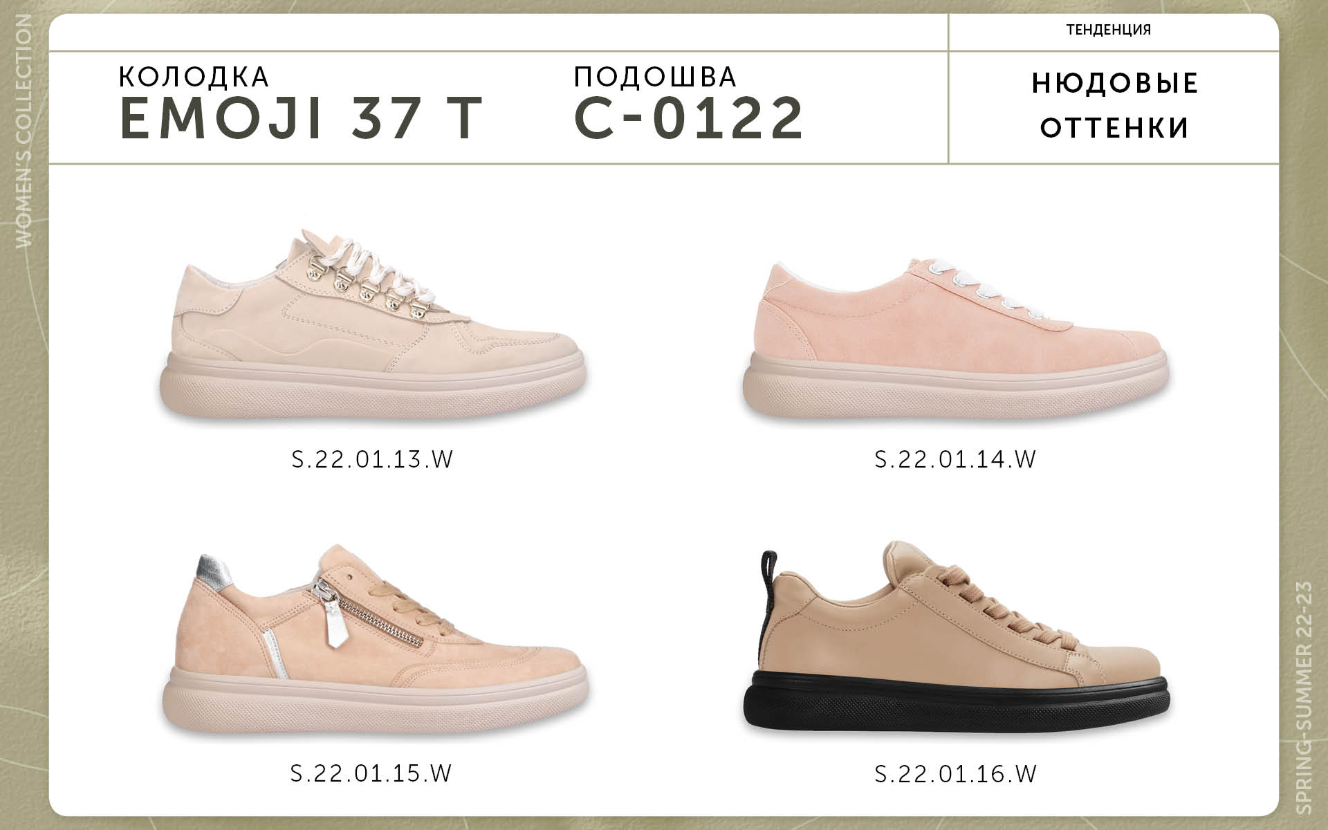Image resolution: width=1328 pixels, height=830 pixels.
Task: Select the pink suede sneaker with white laces
Action: (956, 338)
